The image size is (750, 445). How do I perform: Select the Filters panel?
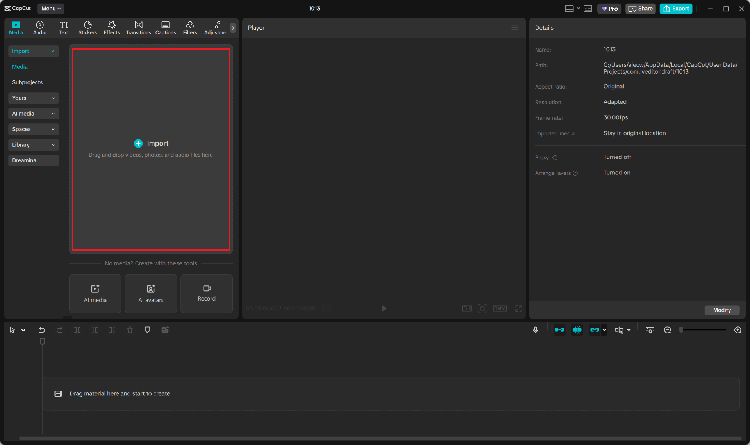[190, 27]
